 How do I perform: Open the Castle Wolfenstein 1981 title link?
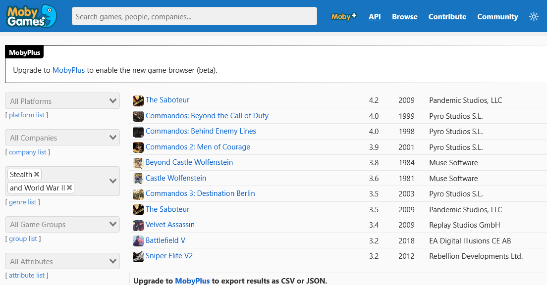(x=176, y=178)
